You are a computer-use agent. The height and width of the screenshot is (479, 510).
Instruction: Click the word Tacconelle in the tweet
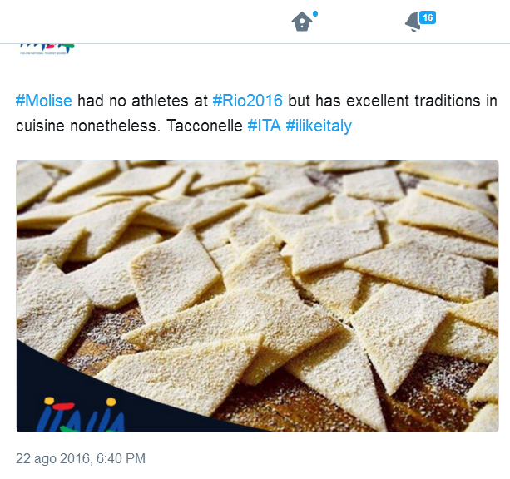click(202, 126)
